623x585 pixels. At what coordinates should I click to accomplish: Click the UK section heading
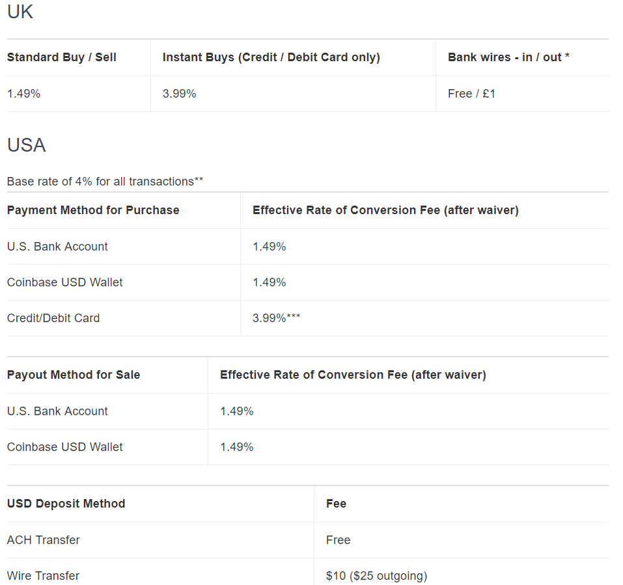pos(20,12)
